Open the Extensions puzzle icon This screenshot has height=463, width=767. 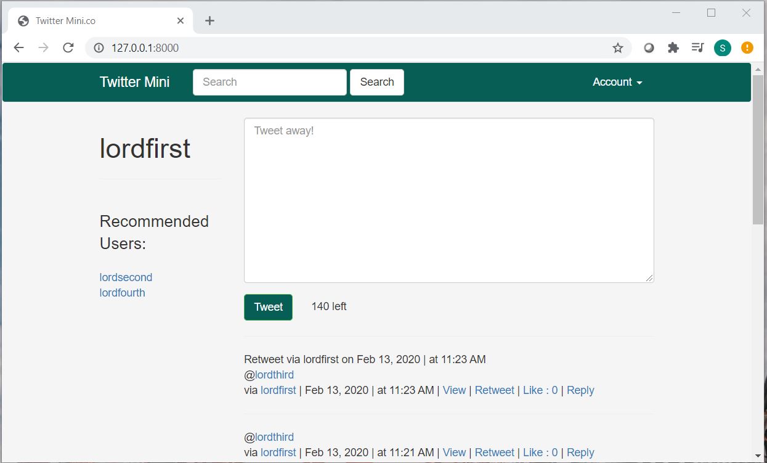pyautogui.click(x=673, y=47)
